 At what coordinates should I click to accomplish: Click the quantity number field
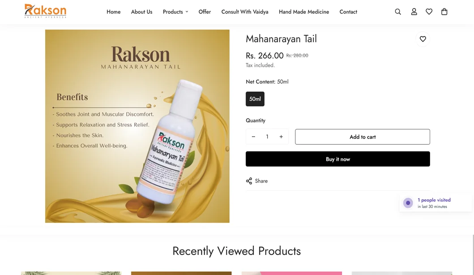click(x=267, y=137)
